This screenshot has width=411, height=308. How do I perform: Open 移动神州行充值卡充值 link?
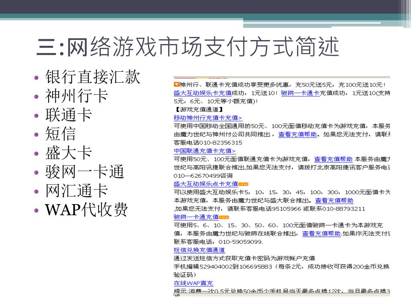pos(208,118)
